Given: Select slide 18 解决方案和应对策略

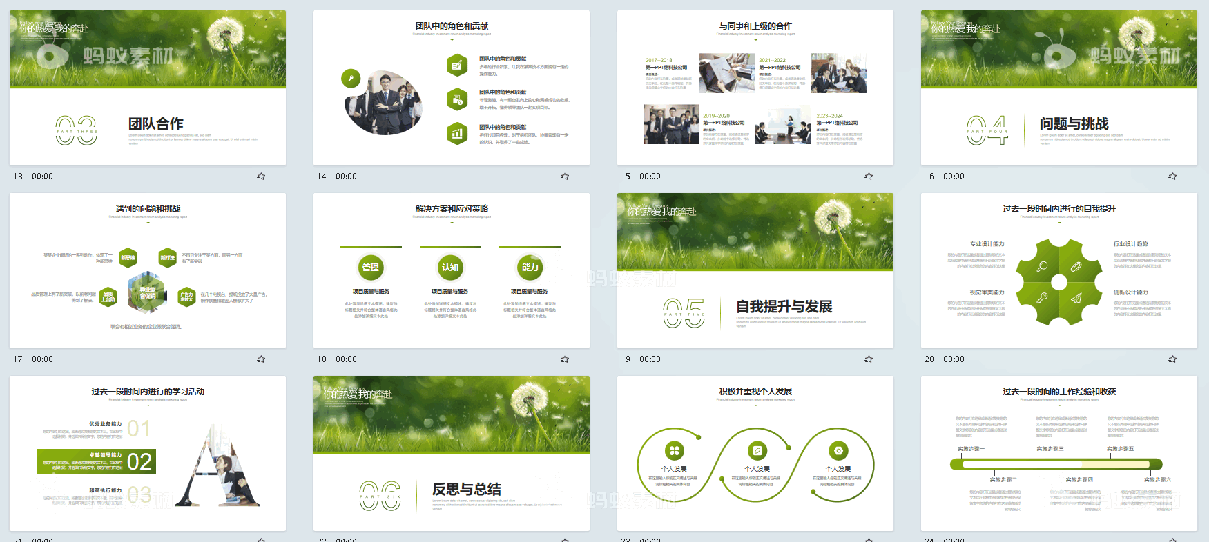Looking at the screenshot, I should [x=452, y=270].
